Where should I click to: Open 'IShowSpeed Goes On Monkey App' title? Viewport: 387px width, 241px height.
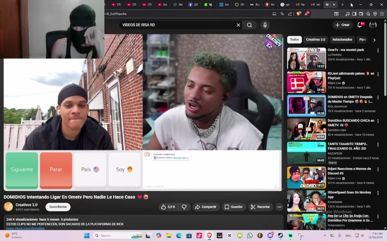[349, 194]
